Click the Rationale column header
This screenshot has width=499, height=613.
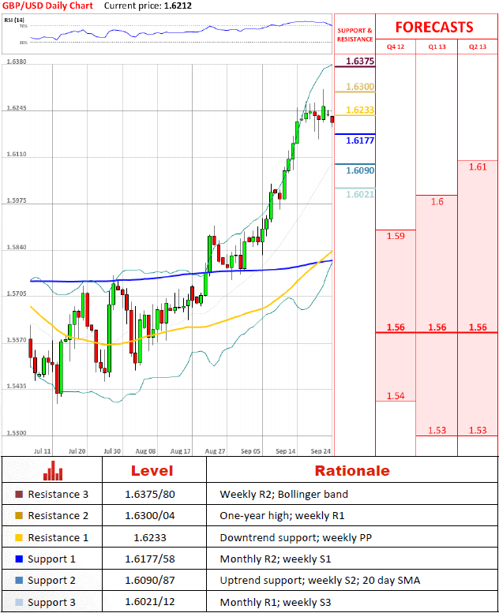pyautogui.click(x=352, y=471)
